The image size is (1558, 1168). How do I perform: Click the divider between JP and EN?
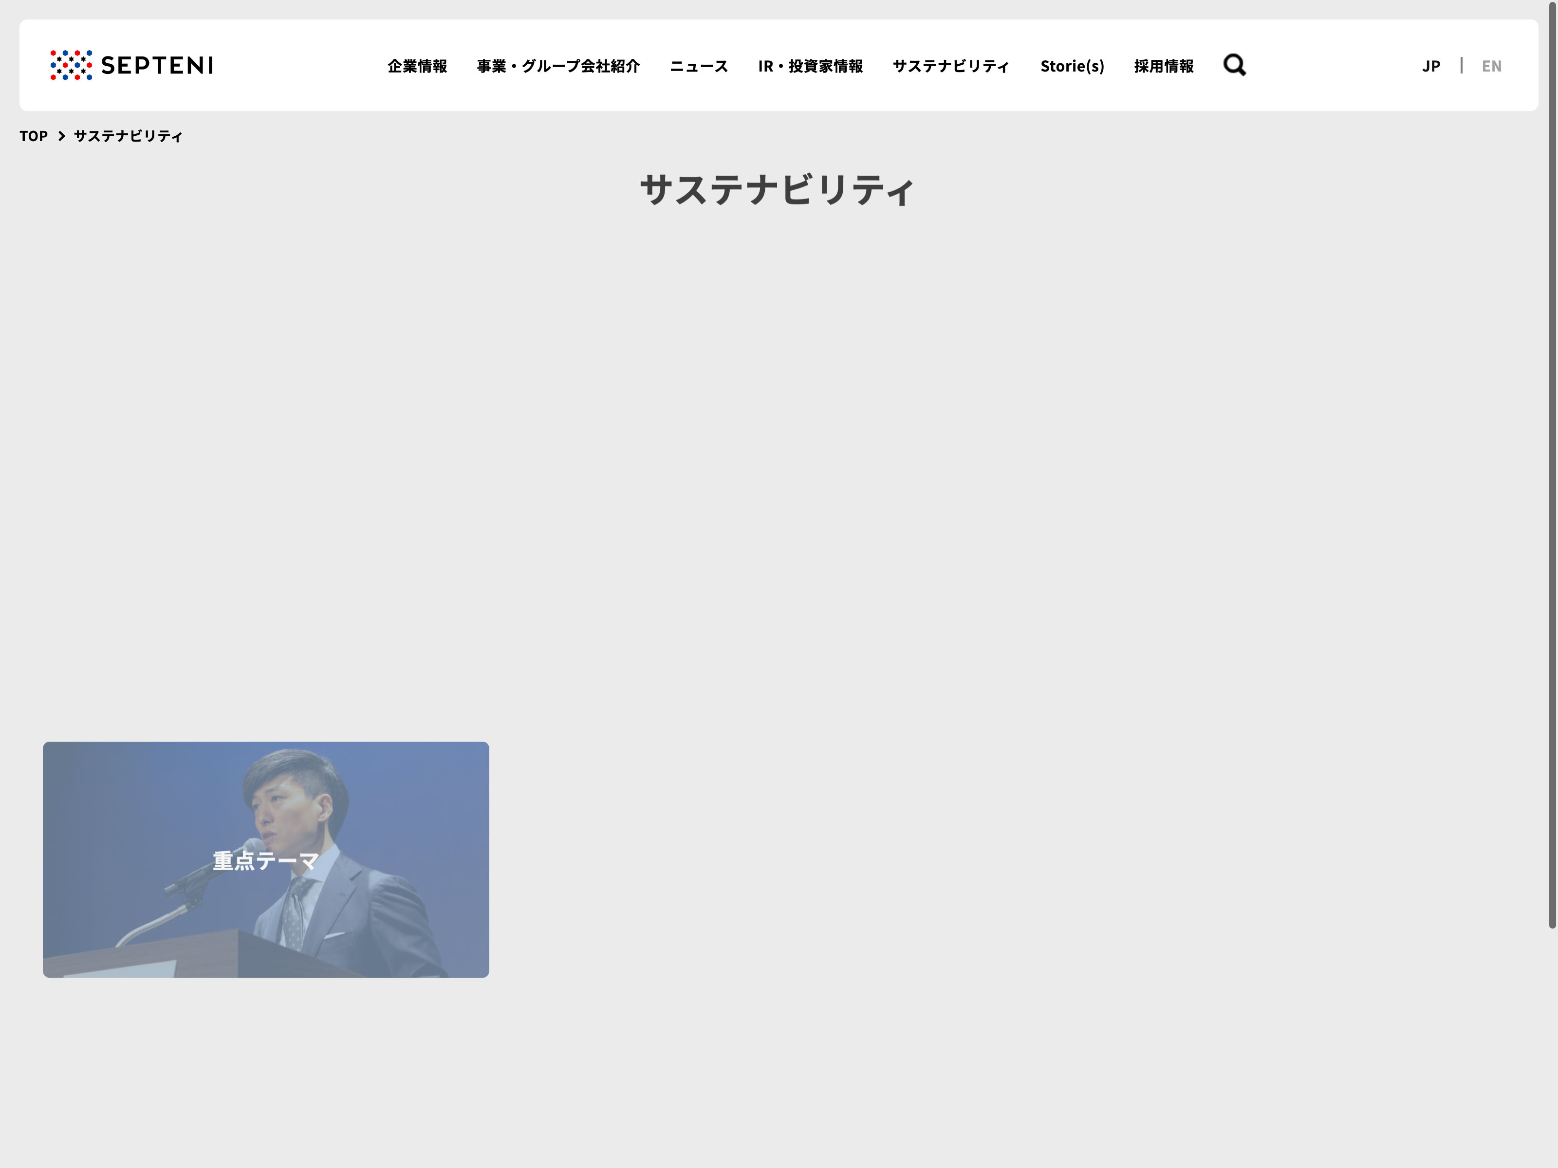click(x=1462, y=66)
